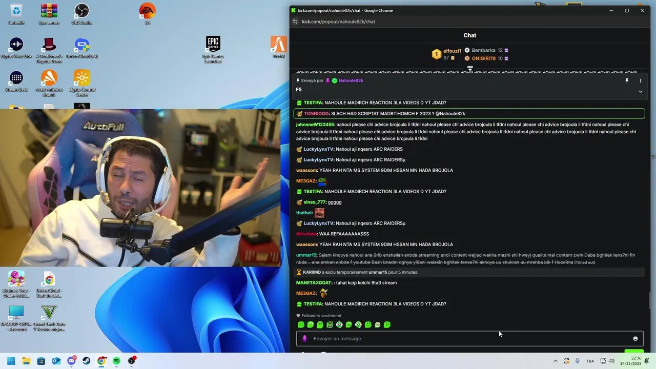Open UniversCloud (64) desktop icon

[81, 47]
